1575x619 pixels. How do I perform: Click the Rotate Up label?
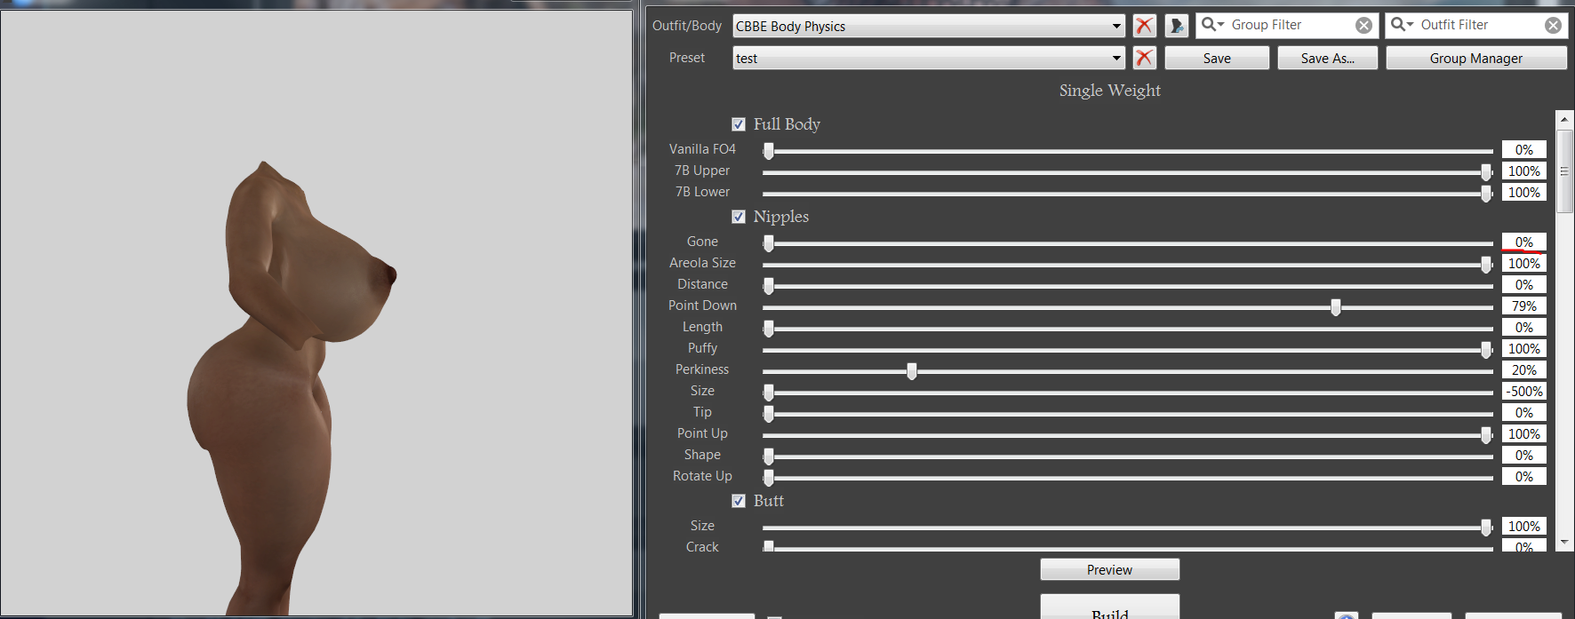pos(702,476)
